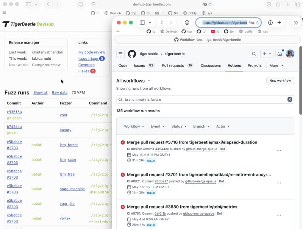Screen dimensions: 303x229
Task: Open Flakes link in DevHub
Action: (84, 71)
